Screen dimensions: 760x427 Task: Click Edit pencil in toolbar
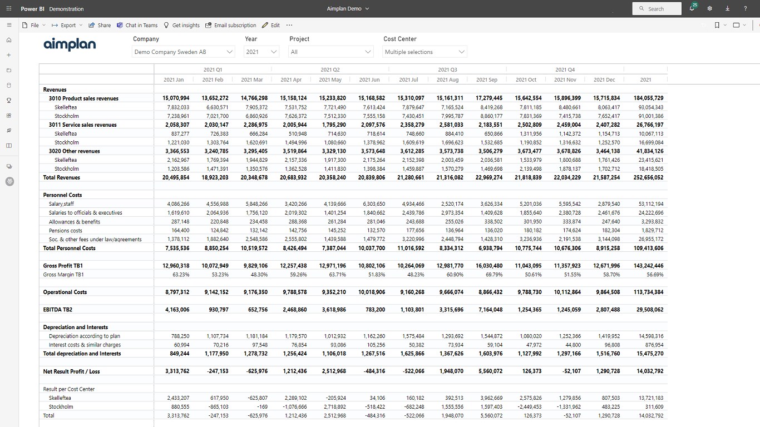(271, 25)
